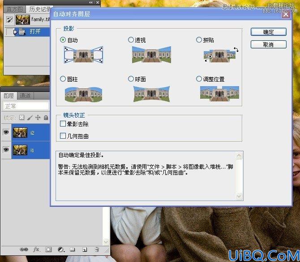Set history brush source for family.tif

click(10, 19)
